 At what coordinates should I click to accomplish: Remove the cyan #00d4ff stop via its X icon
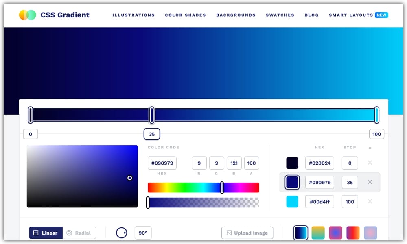click(370, 201)
